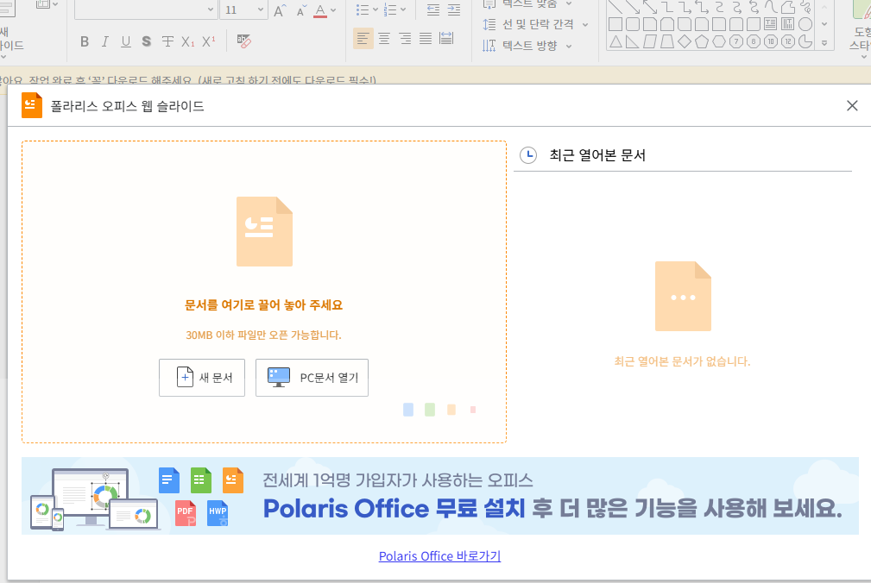Apply justified text alignment
The width and height of the screenshot is (871, 583).
(426, 38)
